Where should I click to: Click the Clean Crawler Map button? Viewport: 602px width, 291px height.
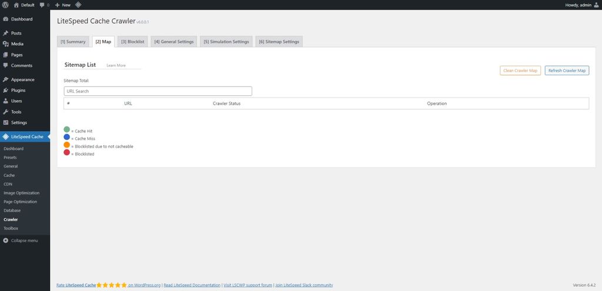click(x=520, y=71)
